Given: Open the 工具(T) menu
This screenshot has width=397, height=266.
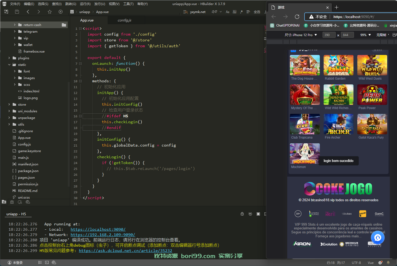Looking at the screenshot, I should (x=128, y=4).
